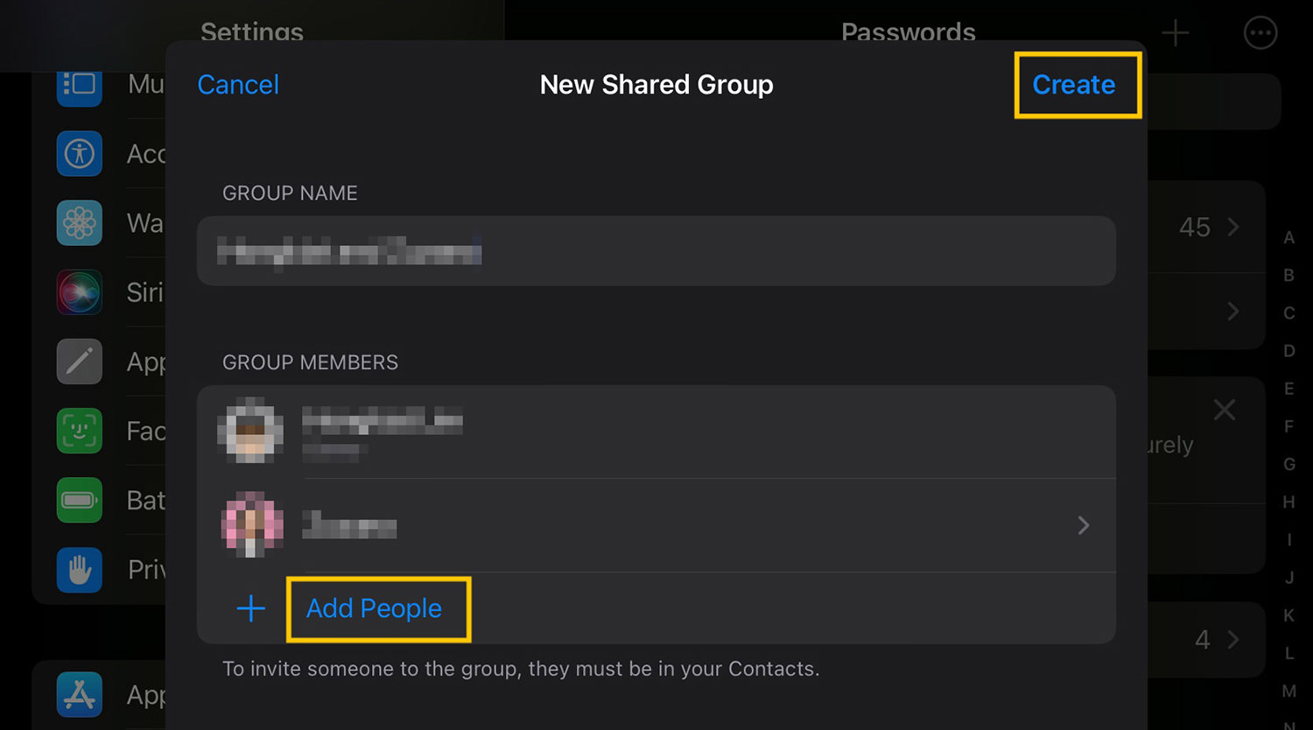Screen dimensions: 1313x730
Task: Open Privacy hand icon
Action: point(80,570)
